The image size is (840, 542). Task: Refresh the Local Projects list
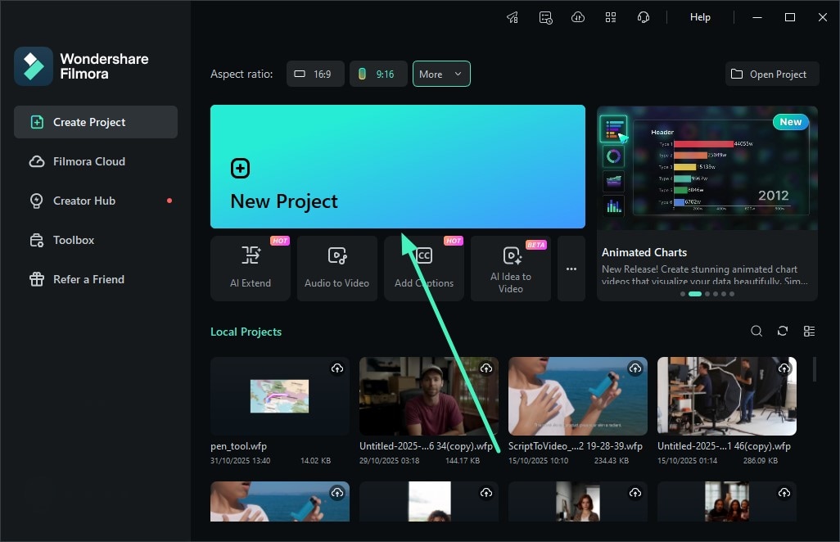783,331
